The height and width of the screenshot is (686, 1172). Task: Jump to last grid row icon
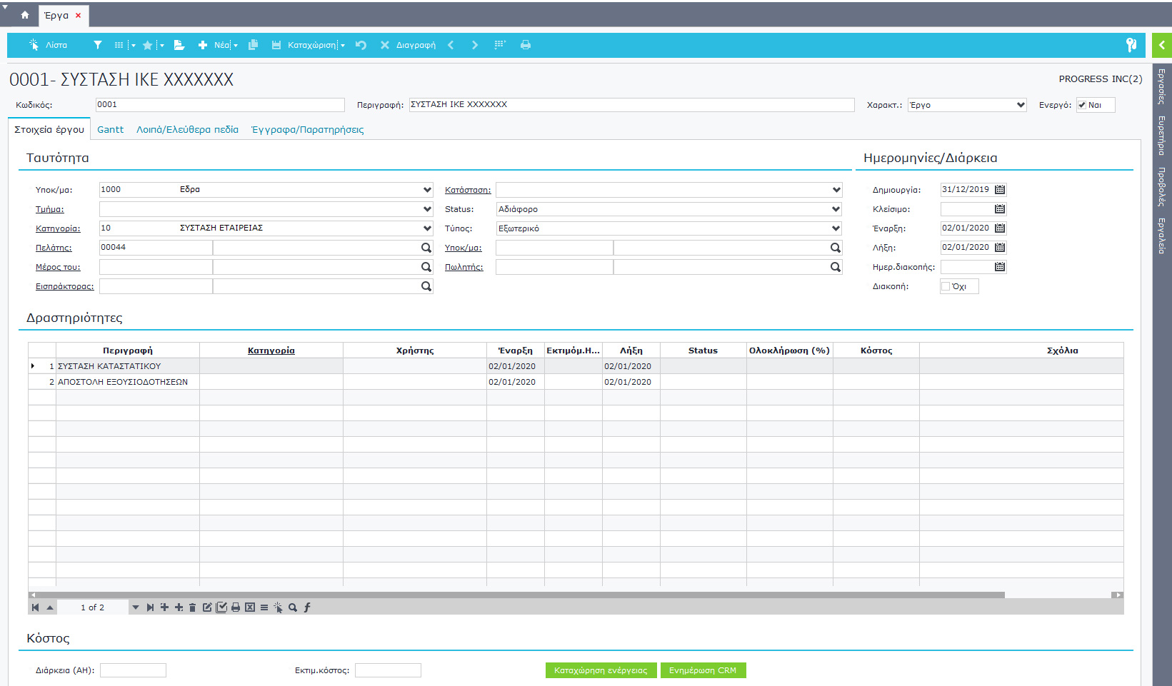coord(150,607)
